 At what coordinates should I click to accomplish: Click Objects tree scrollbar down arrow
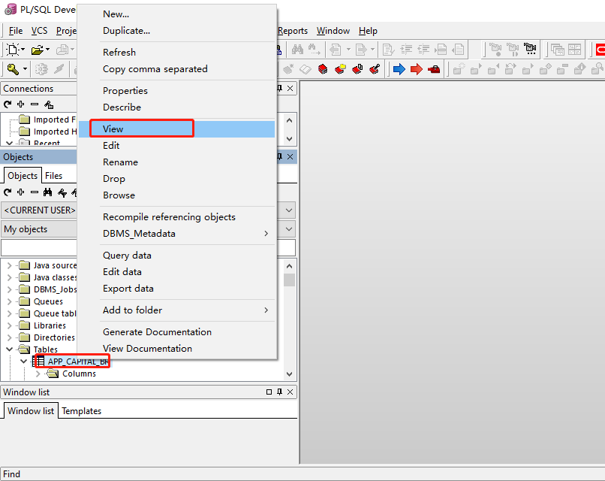point(290,374)
